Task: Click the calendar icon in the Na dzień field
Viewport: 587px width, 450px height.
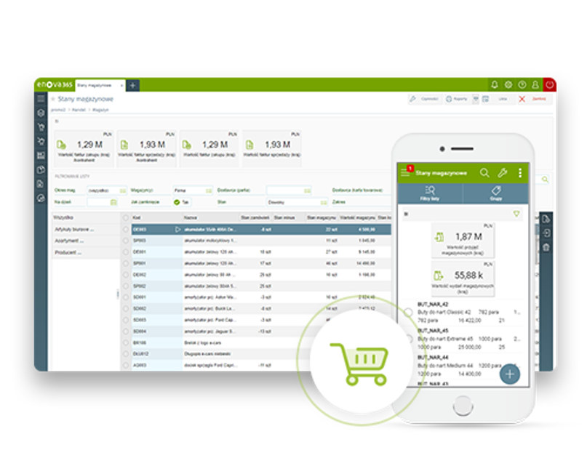Action: tap(113, 202)
